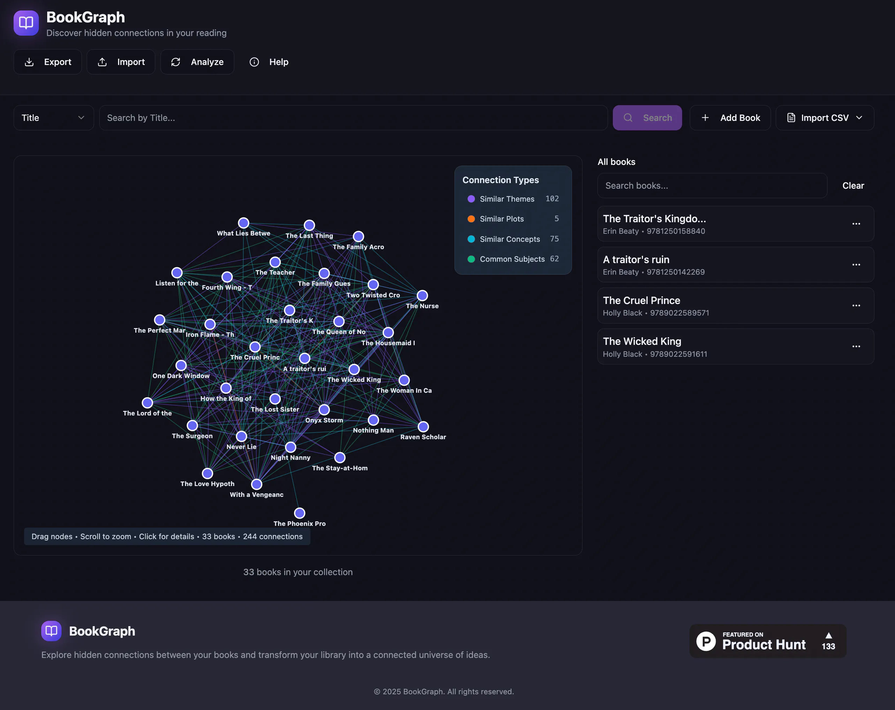Click the Common Subjects legend label

coord(512,259)
